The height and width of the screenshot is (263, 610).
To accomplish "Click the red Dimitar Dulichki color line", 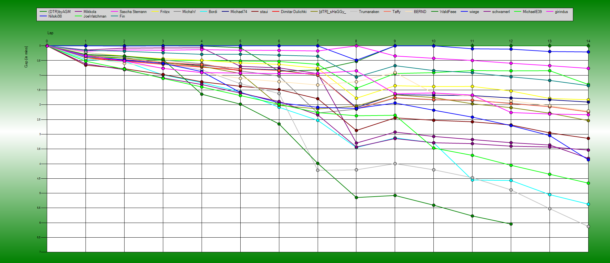I will tap(276, 12).
